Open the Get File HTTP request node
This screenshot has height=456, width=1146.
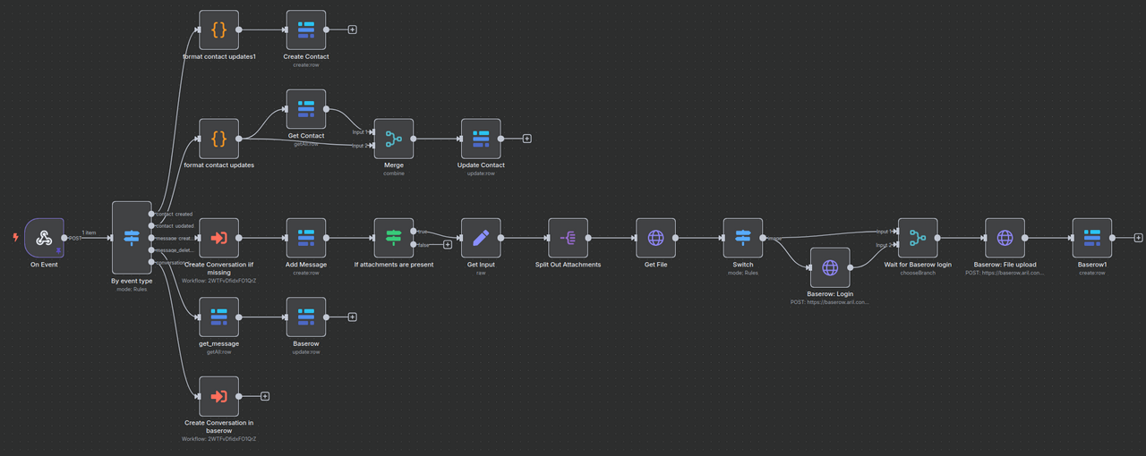[655, 238]
